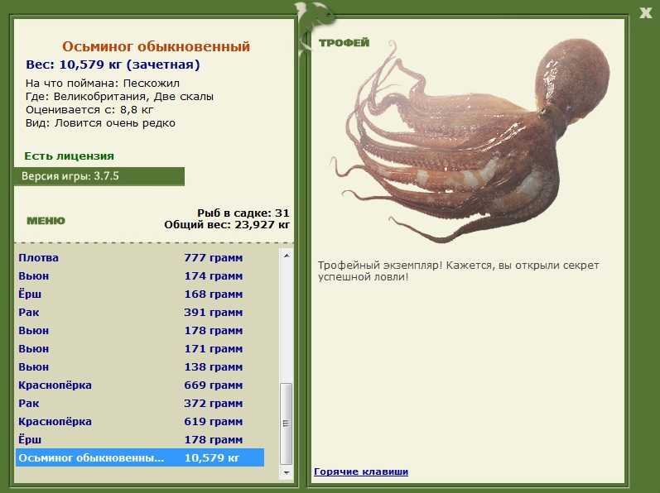The height and width of the screenshot is (493, 660).
Task: Click the Общий вес: 23,927 кг total
Action: point(227,224)
